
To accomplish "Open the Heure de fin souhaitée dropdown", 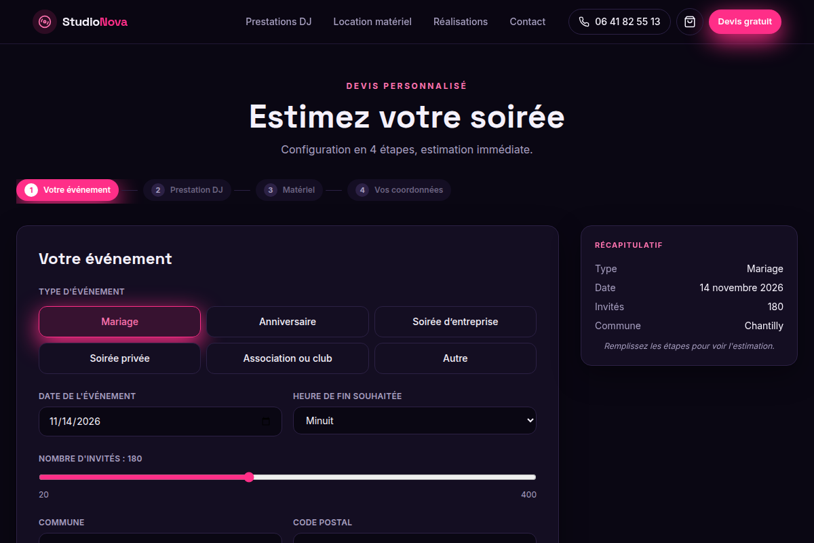I will (x=414, y=421).
